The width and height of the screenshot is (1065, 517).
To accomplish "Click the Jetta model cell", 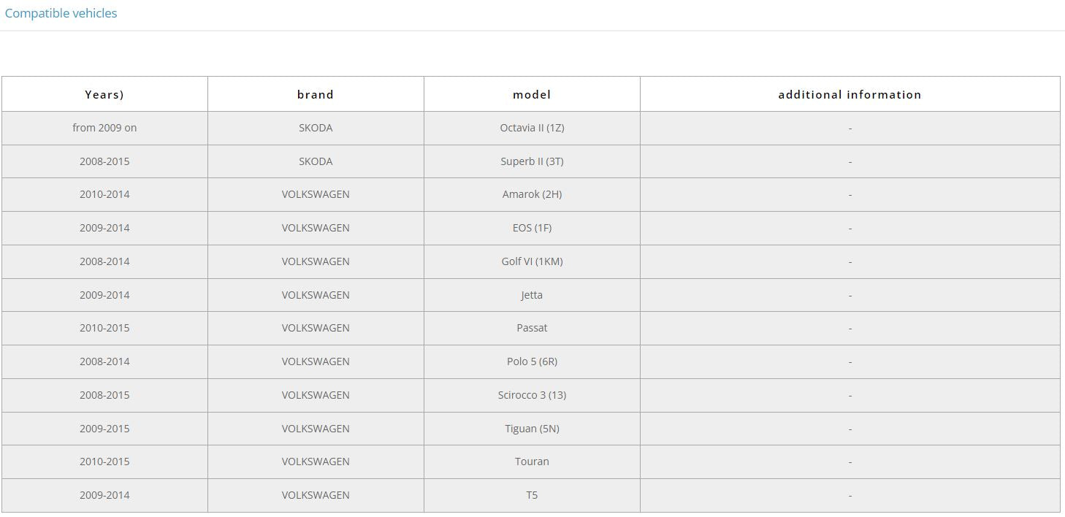I will coord(532,295).
